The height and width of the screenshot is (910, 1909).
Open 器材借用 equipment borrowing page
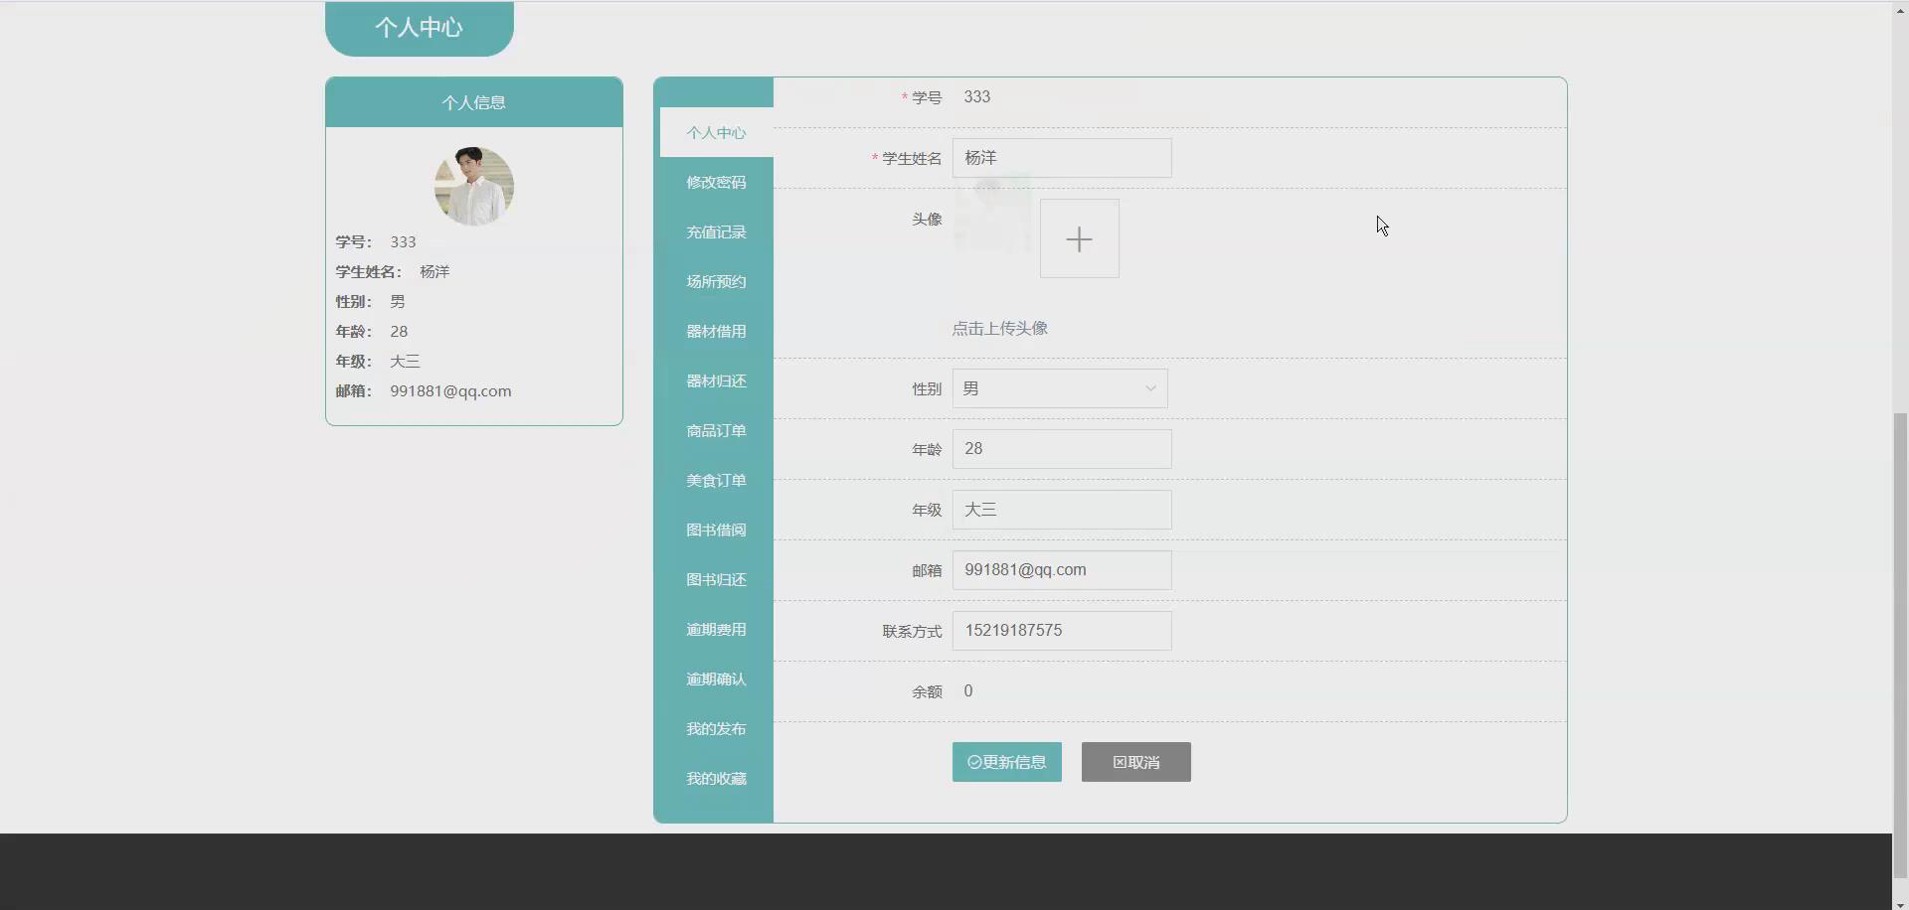(715, 331)
